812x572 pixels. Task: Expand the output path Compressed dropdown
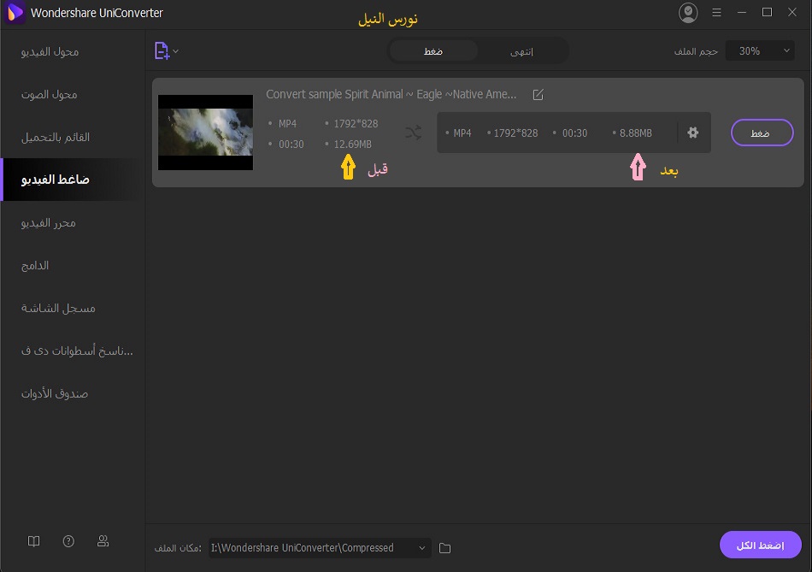pos(422,548)
